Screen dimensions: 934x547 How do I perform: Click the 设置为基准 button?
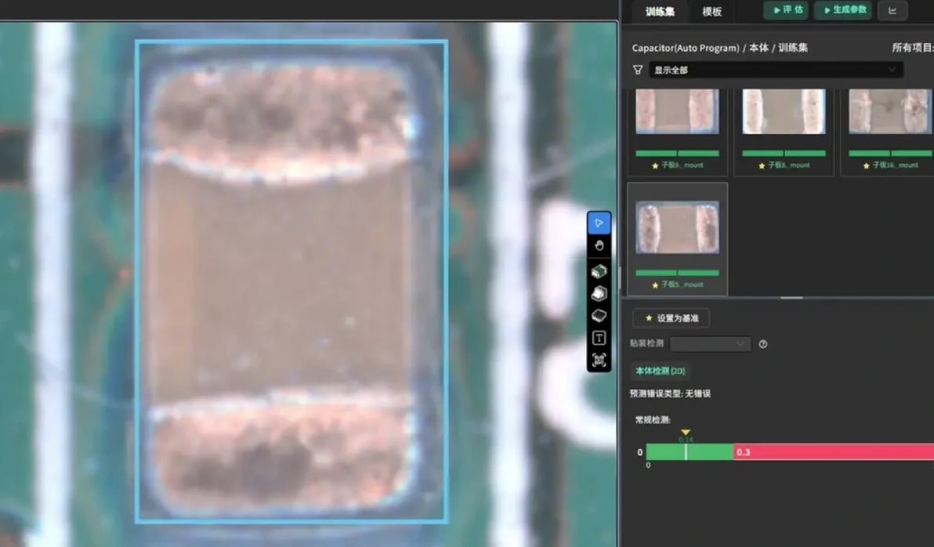point(671,318)
